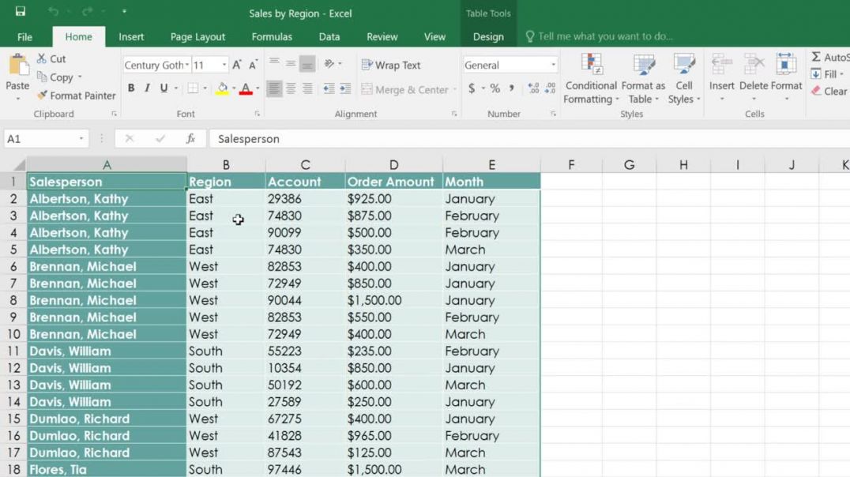Switch to the Data tab
Image resolution: width=850 pixels, height=477 pixels.
pos(329,37)
